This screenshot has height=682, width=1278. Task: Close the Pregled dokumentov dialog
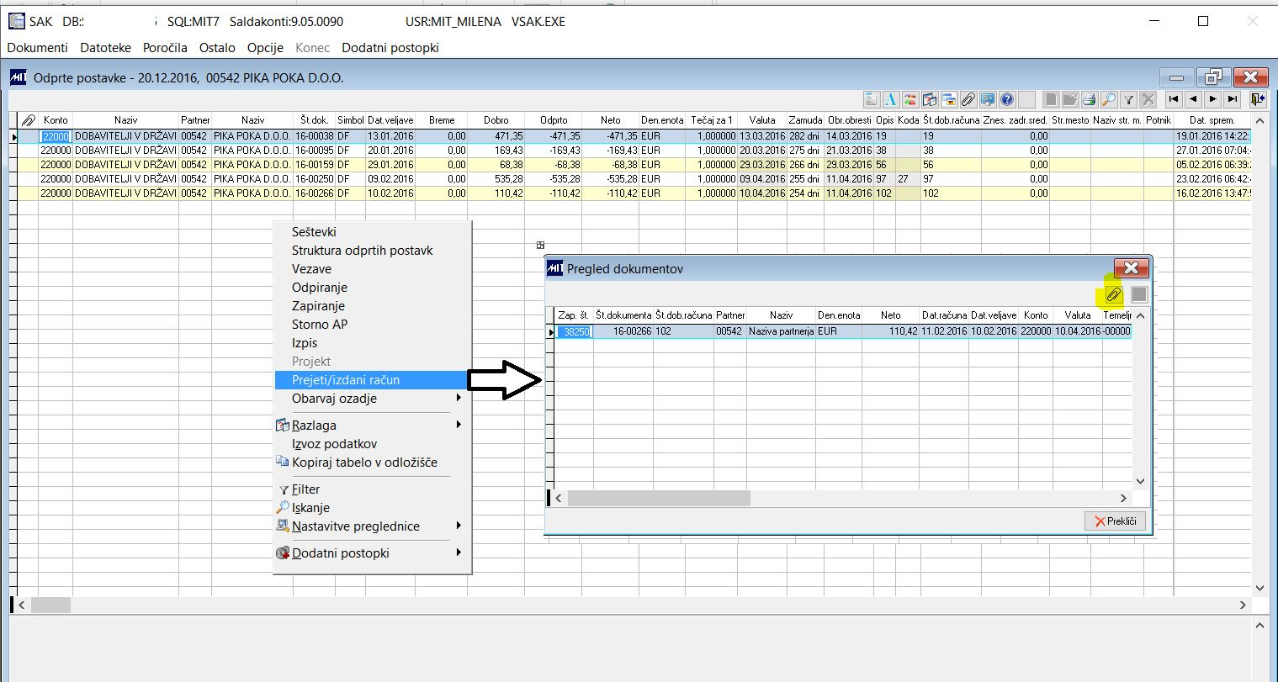[x=1131, y=268]
